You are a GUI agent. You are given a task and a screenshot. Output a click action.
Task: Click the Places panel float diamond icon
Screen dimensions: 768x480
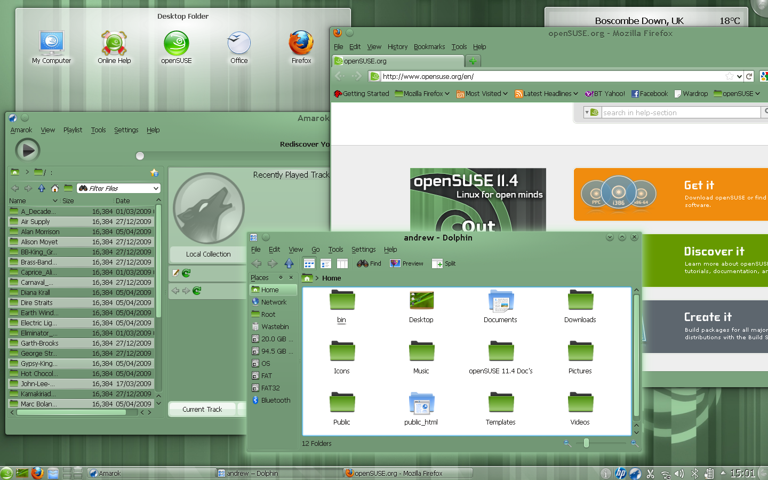[x=281, y=277]
